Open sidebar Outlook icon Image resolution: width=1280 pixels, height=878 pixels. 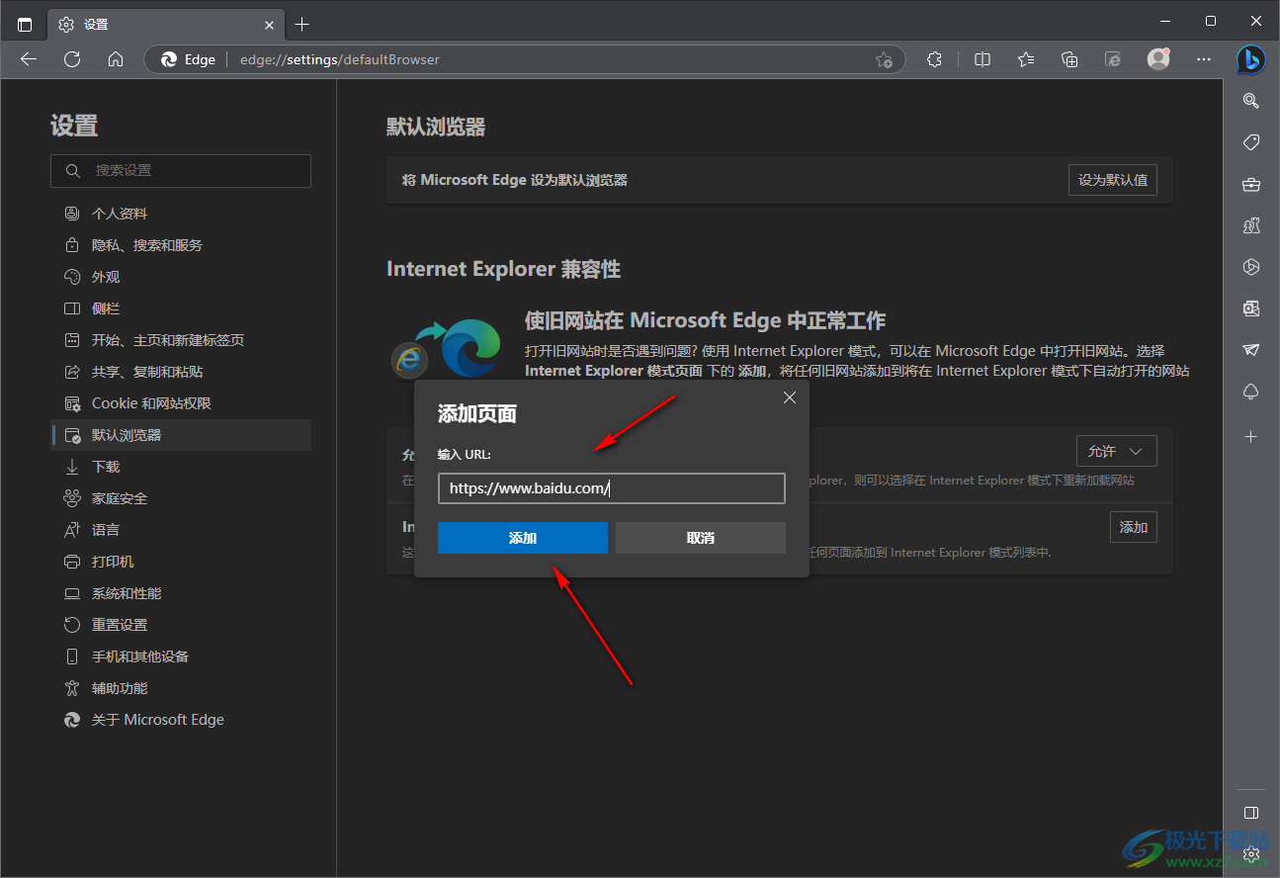click(x=1250, y=308)
